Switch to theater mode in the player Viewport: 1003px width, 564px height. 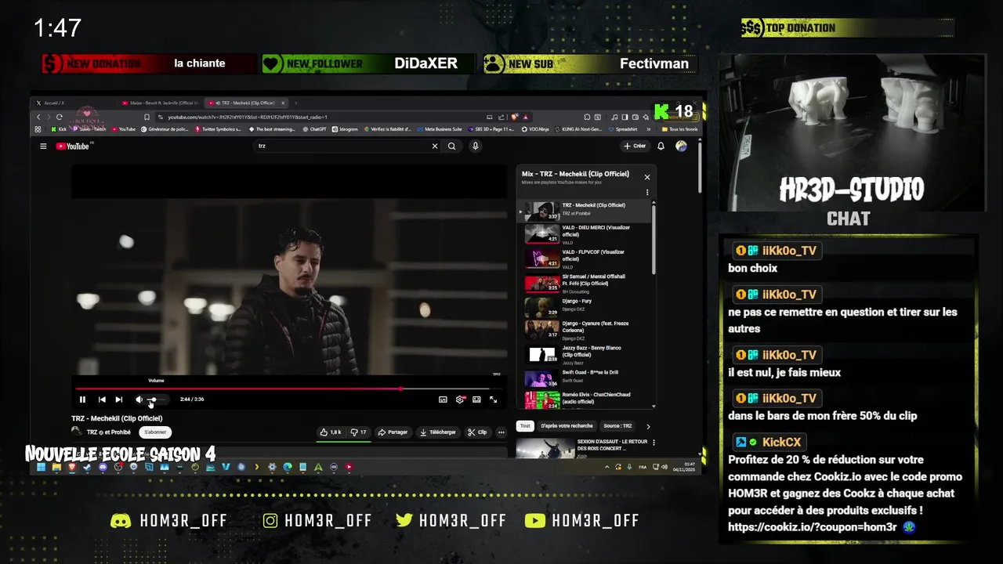tap(476, 399)
